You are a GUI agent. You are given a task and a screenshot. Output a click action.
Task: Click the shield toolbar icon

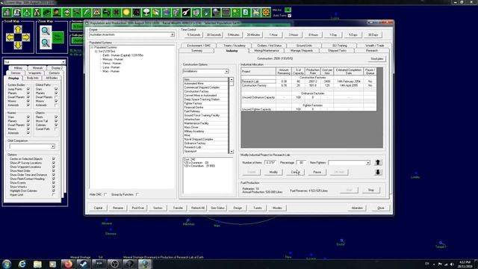click(x=196, y=13)
